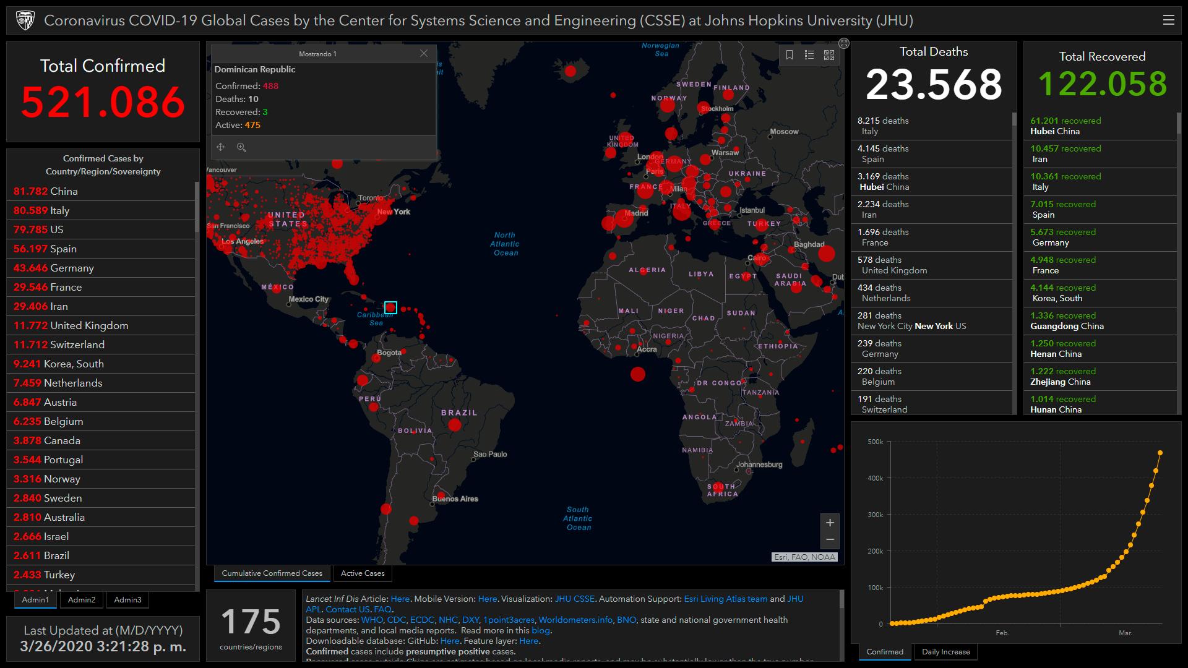Open the GitHub Here link

coord(450,641)
